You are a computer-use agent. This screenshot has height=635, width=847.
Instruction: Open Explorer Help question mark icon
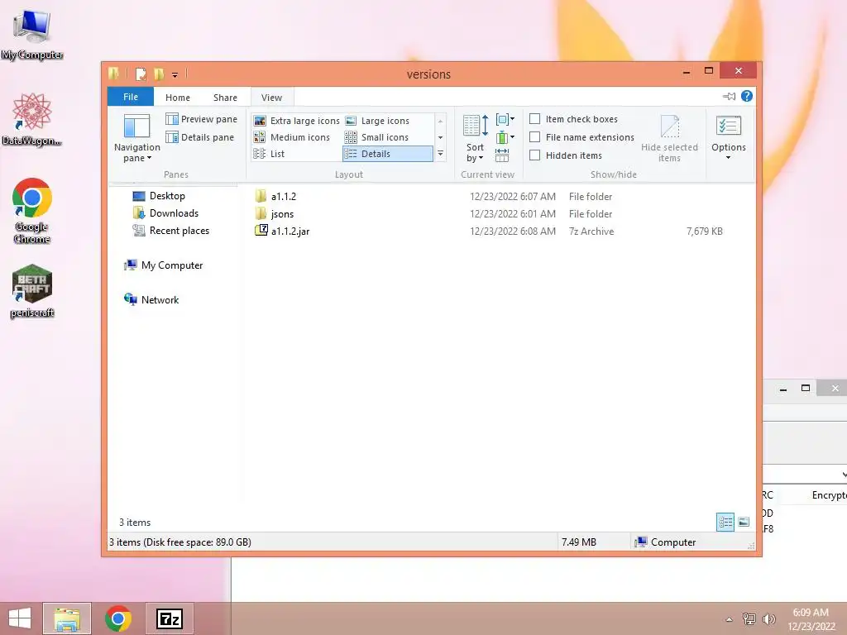(x=747, y=96)
